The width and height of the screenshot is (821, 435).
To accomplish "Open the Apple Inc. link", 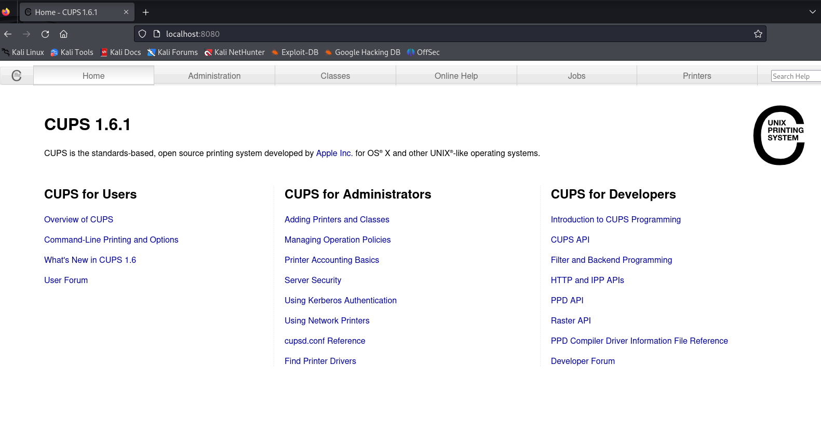I will tap(334, 153).
